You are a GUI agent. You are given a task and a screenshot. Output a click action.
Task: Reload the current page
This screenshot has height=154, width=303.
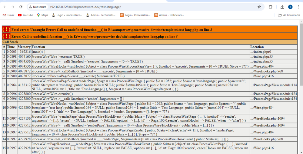click(x=21, y=7)
